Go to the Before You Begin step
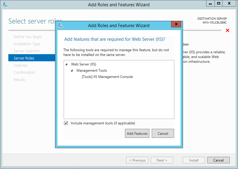Viewport: 238px width, 169px height. (x=28, y=37)
